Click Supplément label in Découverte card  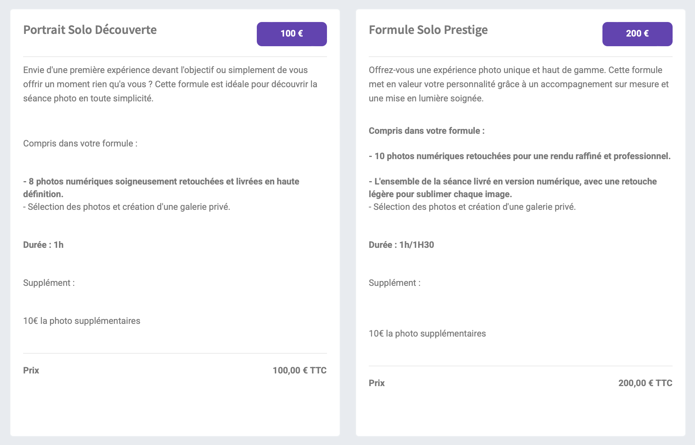point(49,283)
